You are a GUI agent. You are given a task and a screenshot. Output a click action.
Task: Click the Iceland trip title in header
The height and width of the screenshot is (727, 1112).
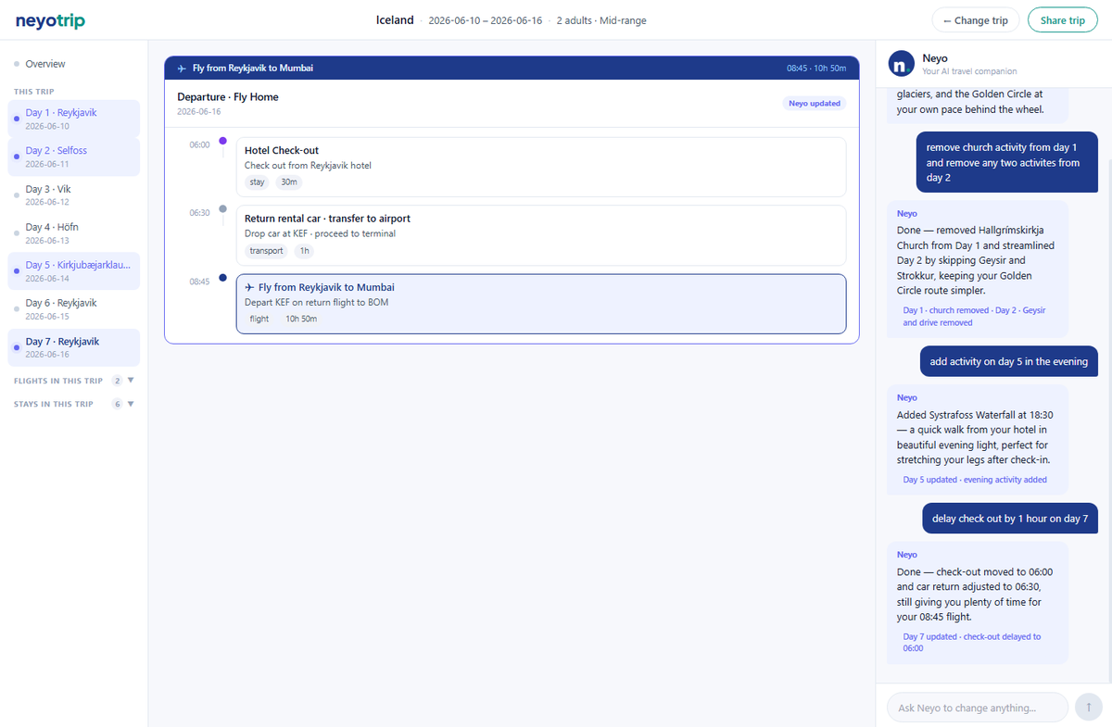click(395, 20)
